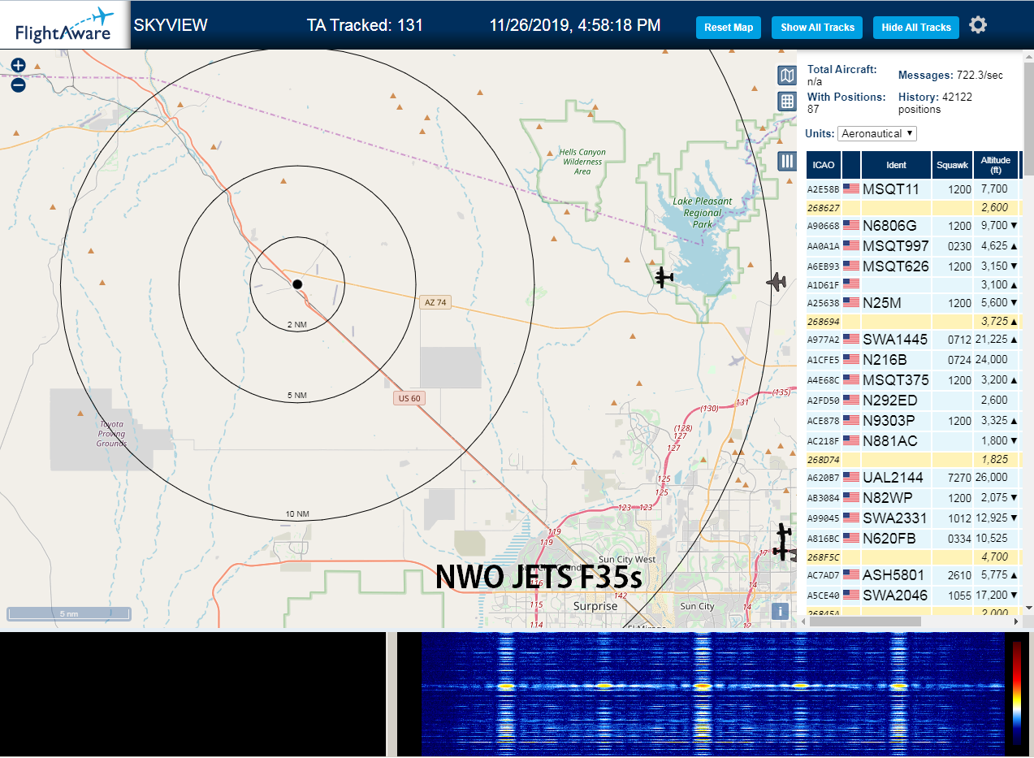Image resolution: width=1034 pixels, height=758 pixels.
Task: Click the Surprise city label
Action: 595,606
